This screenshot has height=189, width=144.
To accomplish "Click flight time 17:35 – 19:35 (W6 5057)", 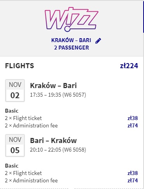I will pyautogui.click(x=58, y=95).
